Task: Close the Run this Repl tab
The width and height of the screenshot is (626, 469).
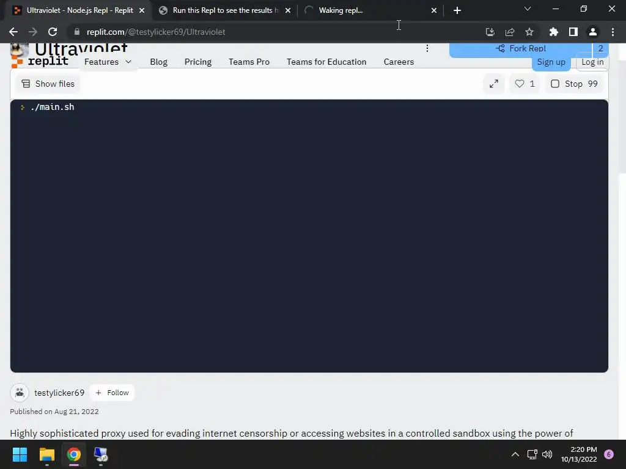Action: point(288,10)
